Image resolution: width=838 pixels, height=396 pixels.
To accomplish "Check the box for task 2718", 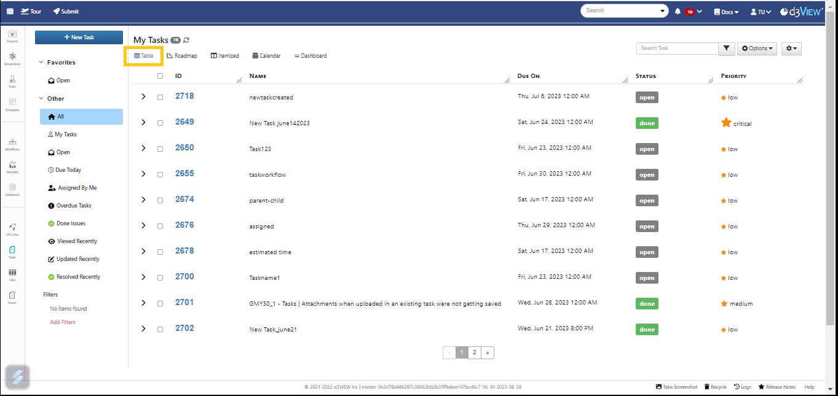I will click(160, 97).
